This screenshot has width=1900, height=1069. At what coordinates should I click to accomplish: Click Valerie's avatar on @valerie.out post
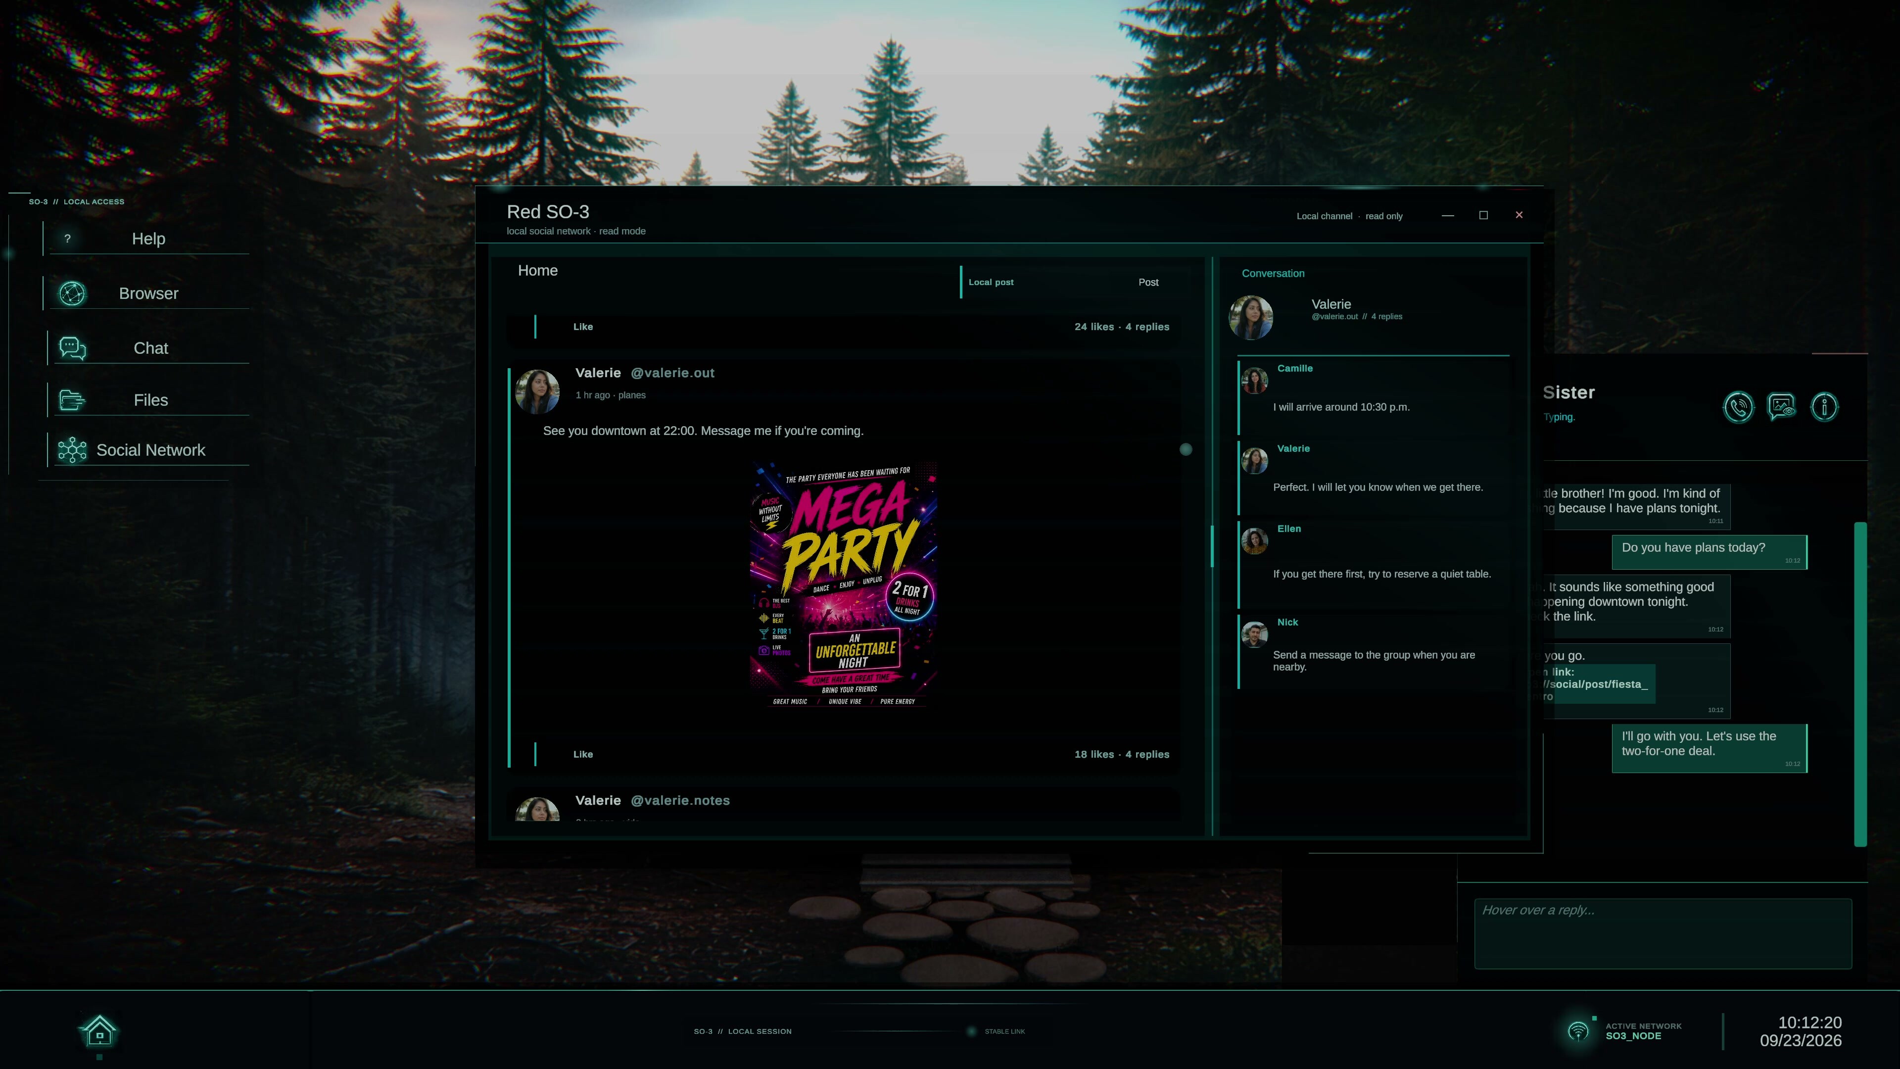pos(537,391)
